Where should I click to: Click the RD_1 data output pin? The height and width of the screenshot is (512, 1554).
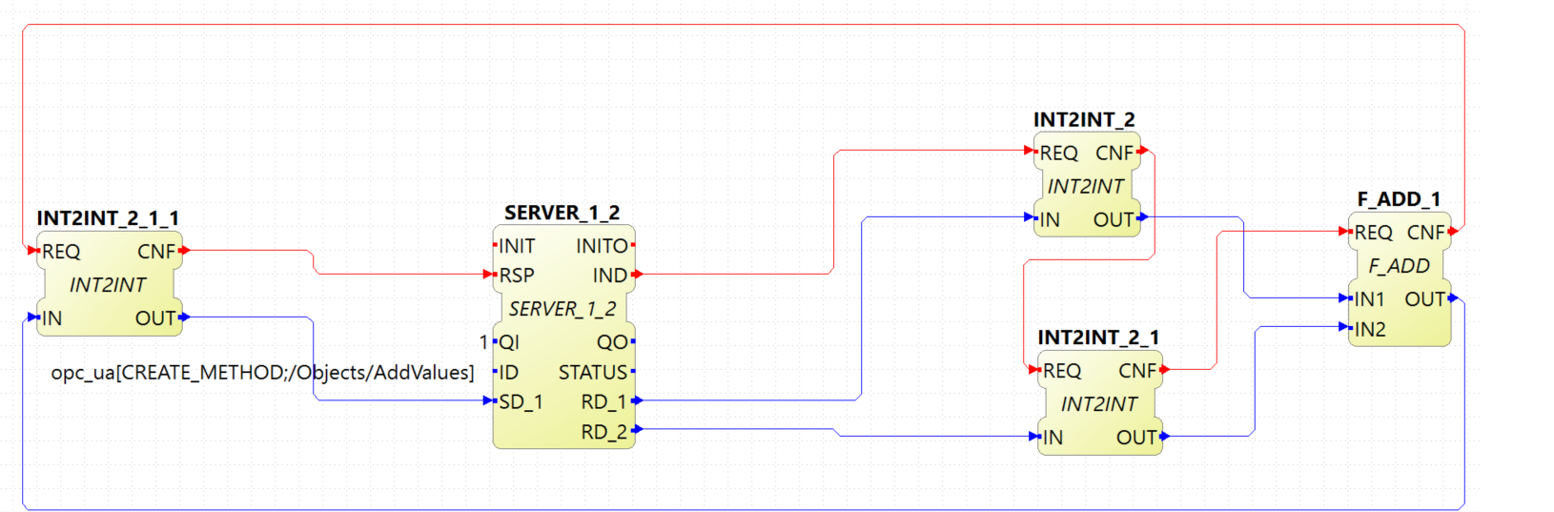(x=604, y=401)
